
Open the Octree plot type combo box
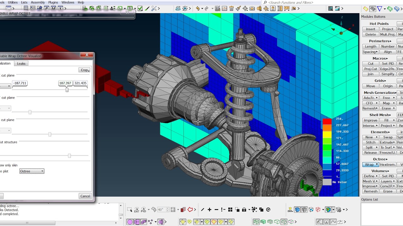(x=32, y=171)
